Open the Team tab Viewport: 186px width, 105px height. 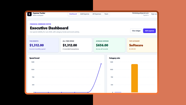[x=106, y=14]
